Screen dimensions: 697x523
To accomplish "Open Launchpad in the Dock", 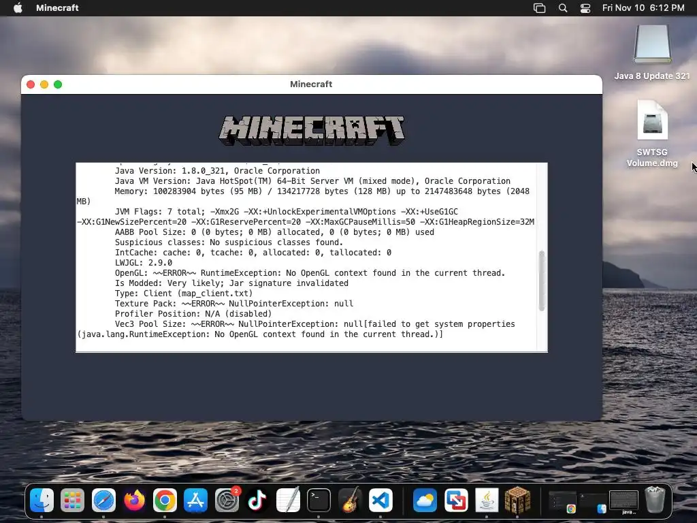I will pyautogui.click(x=72, y=501).
